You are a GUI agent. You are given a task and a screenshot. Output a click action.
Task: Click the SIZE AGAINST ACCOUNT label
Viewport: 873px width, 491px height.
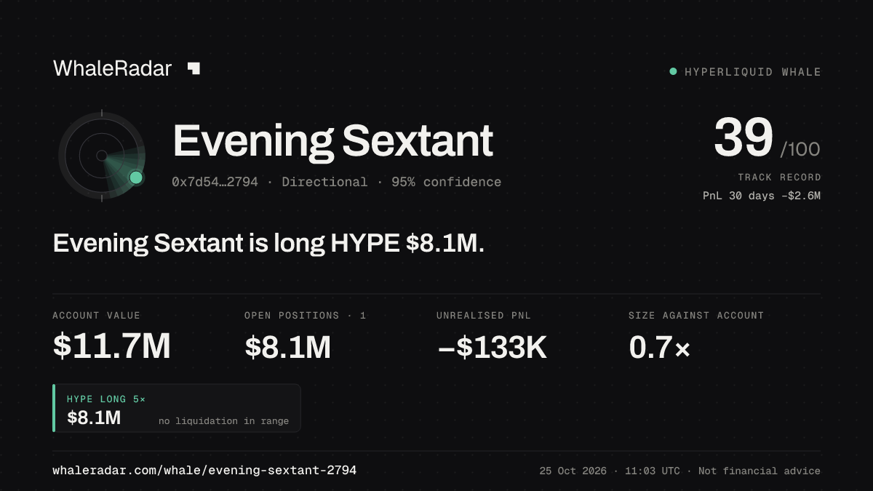tap(696, 315)
